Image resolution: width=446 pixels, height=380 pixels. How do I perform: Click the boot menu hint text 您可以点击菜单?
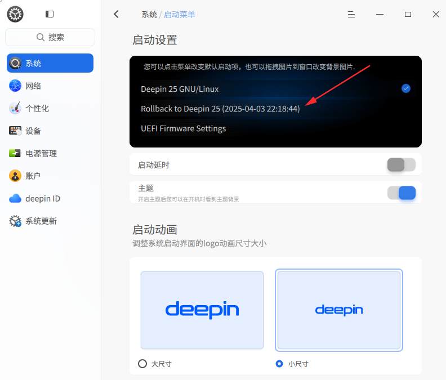249,67
